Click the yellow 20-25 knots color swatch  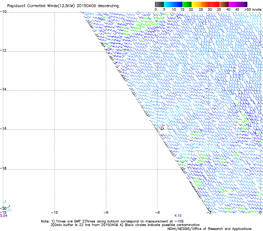coord(196,4)
